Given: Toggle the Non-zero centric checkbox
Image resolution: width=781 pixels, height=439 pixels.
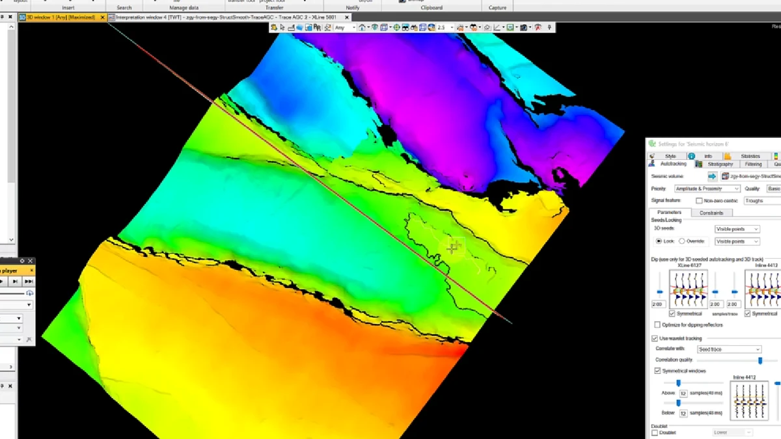Looking at the screenshot, I should 699,201.
